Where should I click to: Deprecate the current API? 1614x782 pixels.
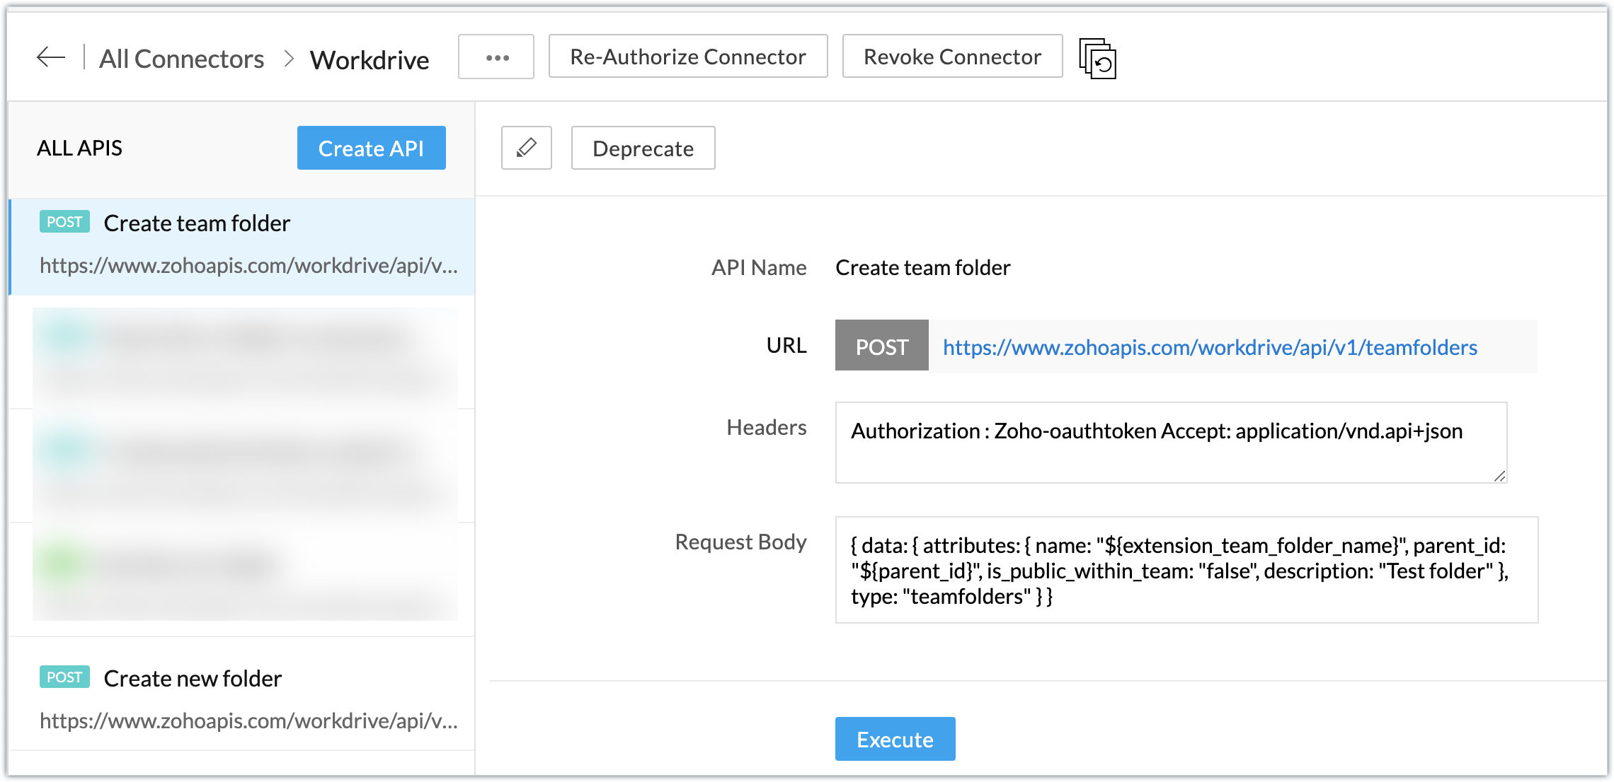point(643,148)
